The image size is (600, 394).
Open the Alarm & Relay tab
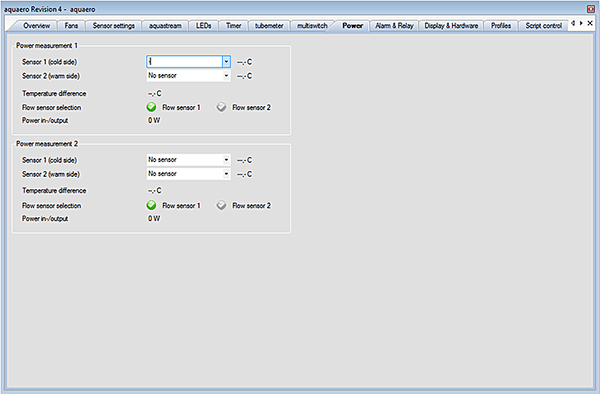394,25
